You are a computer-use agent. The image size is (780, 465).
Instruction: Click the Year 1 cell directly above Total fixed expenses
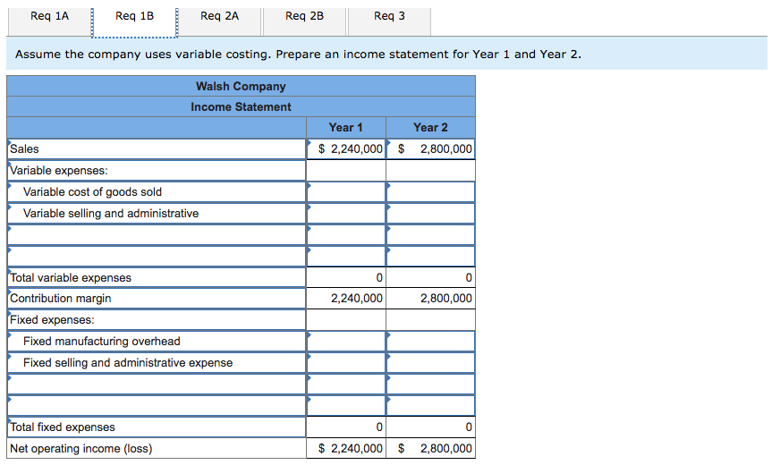(x=346, y=405)
